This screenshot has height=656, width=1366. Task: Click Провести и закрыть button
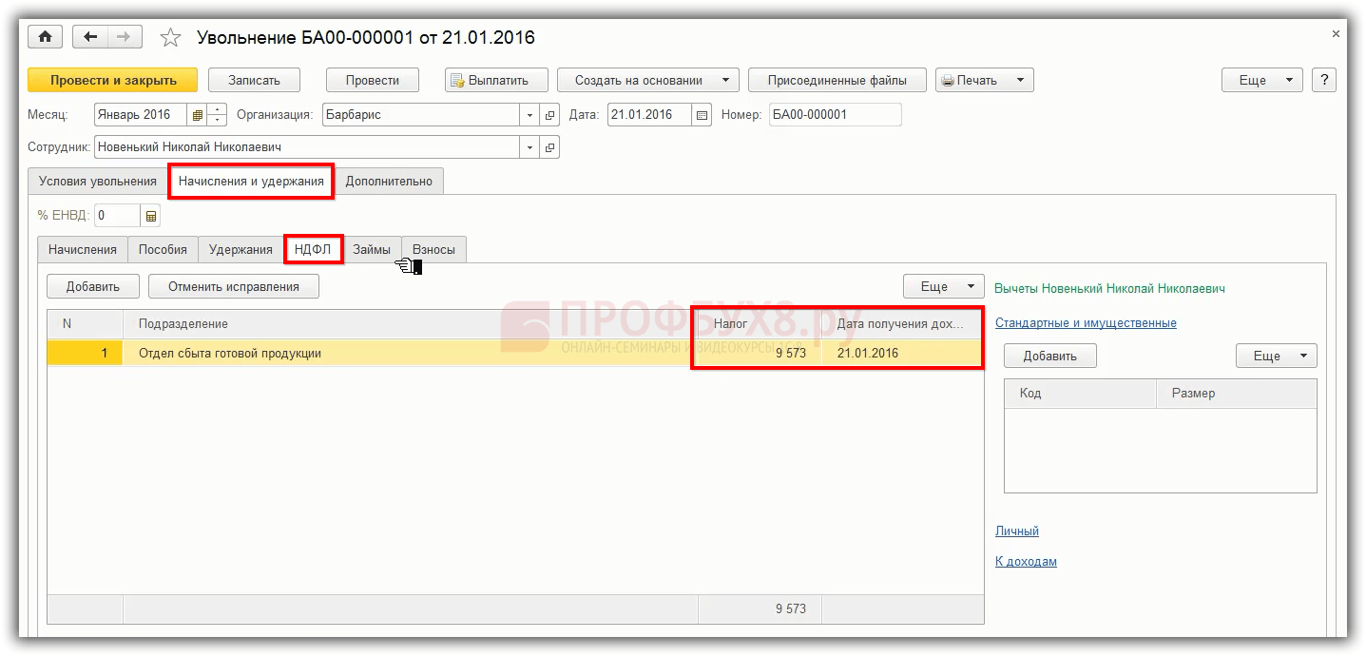click(x=112, y=80)
